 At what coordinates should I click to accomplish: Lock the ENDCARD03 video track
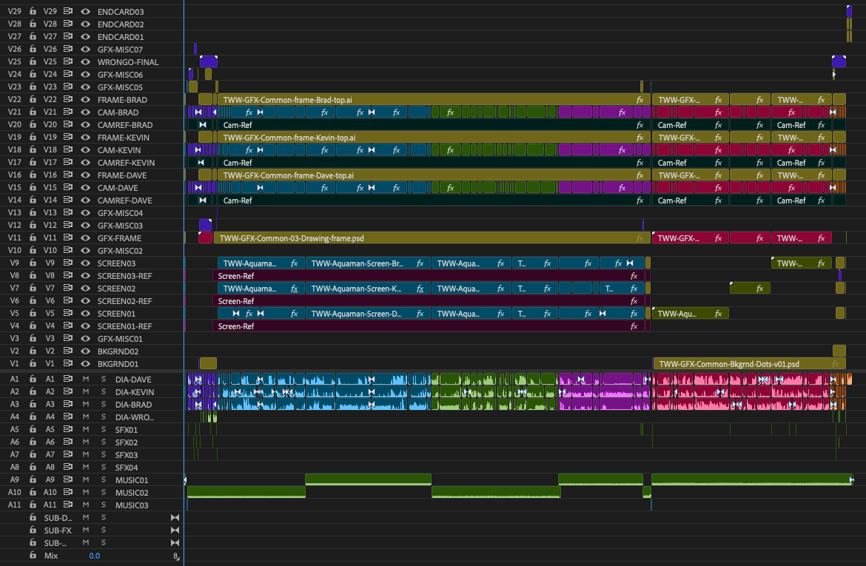tap(33, 12)
